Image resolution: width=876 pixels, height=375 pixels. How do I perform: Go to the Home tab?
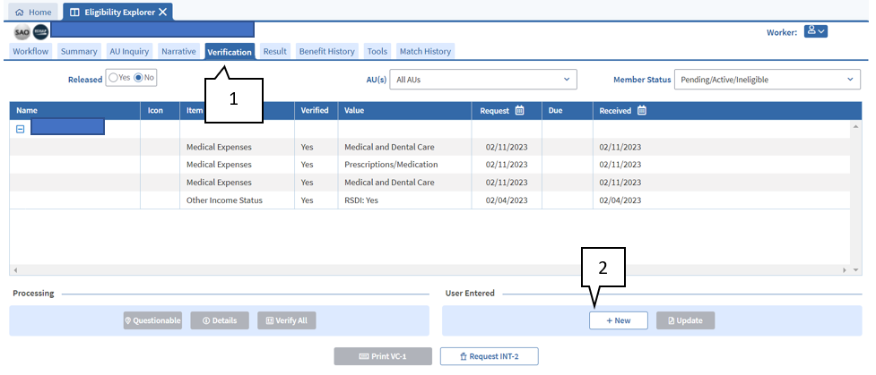click(x=33, y=13)
